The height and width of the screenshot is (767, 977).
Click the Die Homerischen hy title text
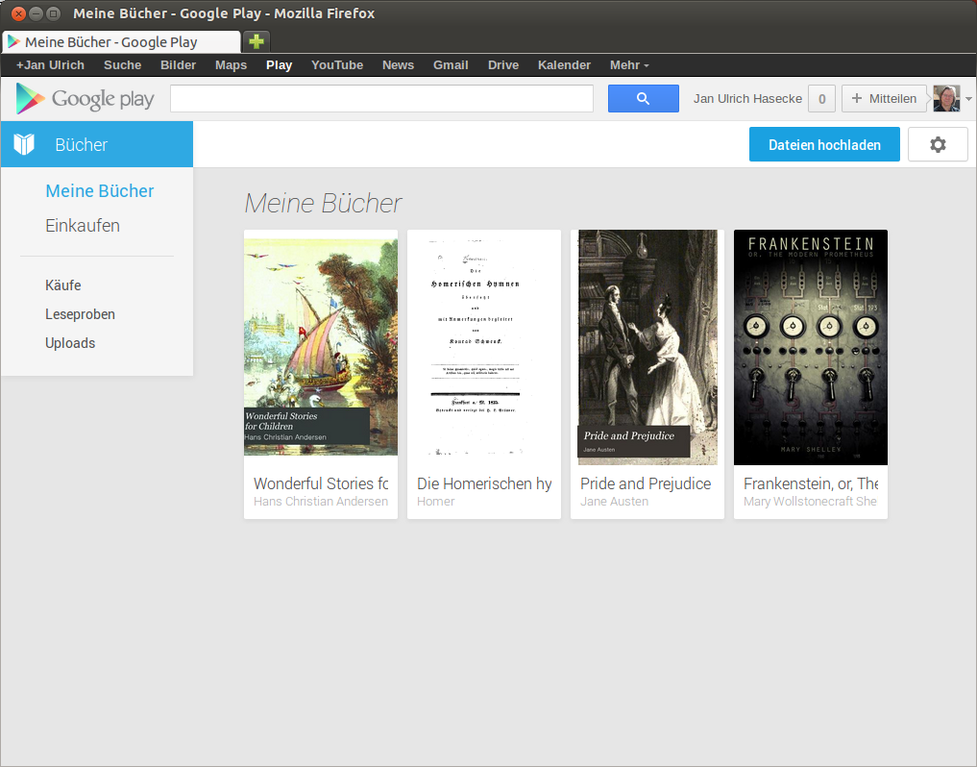(484, 483)
